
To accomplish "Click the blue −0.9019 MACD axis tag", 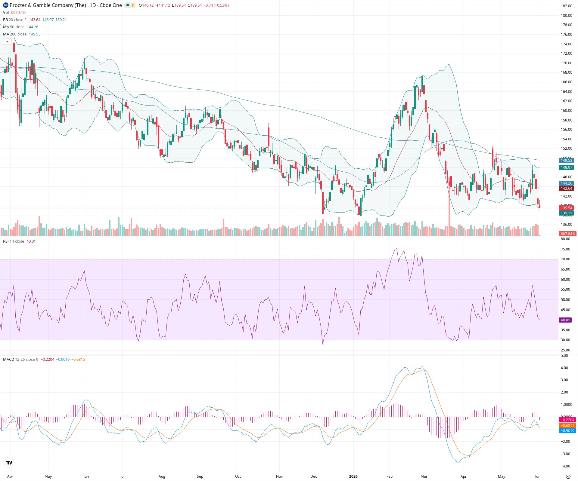I will [567, 431].
